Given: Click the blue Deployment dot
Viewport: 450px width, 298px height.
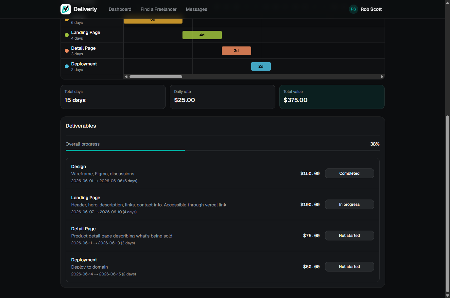Looking at the screenshot, I should [67, 66].
